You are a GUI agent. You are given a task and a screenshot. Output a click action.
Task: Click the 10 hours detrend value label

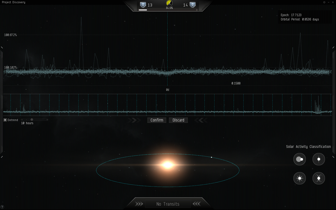click(x=27, y=123)
